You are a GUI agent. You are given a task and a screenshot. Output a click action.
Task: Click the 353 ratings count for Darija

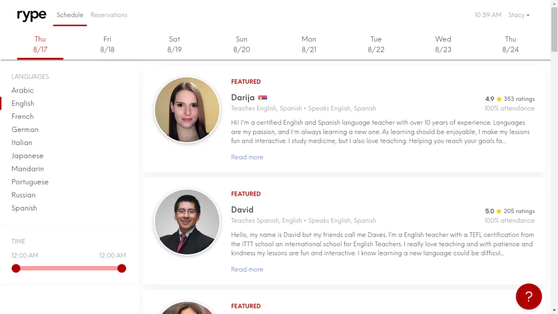tap(519, 99)
